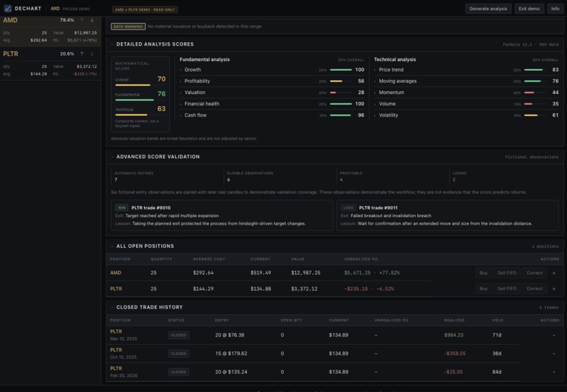
Task: Collapse the Detailed Analysis Scores section
Action: click(112, 44)
